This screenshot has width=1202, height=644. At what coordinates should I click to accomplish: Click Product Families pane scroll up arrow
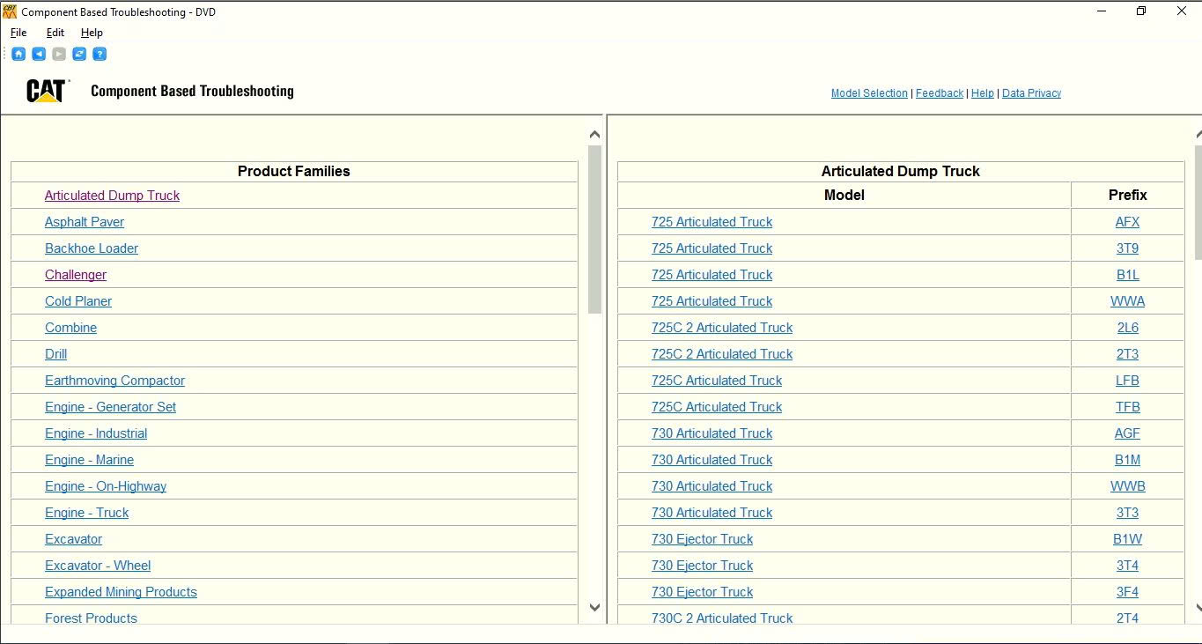pyautogui.click(x=594, y=135)
